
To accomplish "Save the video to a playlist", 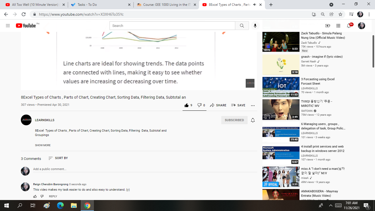I will pos(238,105).
